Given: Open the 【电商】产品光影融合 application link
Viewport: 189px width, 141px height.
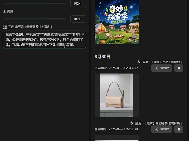Looking at the screenshot, I should [x=166, y=62].
